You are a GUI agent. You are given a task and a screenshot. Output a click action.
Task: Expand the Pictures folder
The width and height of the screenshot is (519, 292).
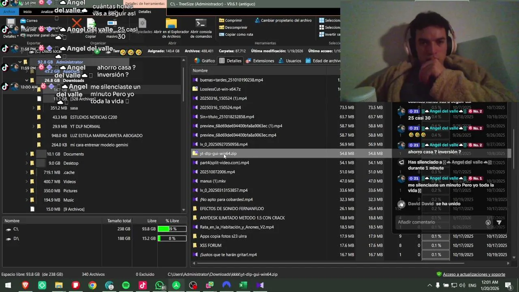(27, 191)
